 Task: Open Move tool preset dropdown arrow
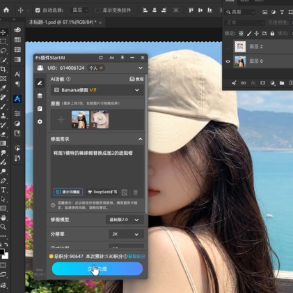29,10
